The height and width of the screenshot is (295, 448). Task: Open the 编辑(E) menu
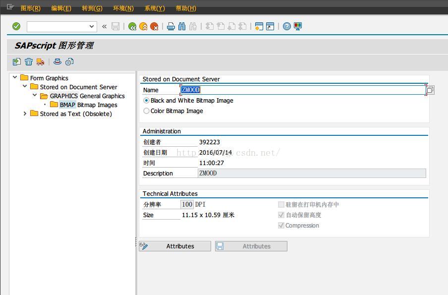(x=61, y=8)
